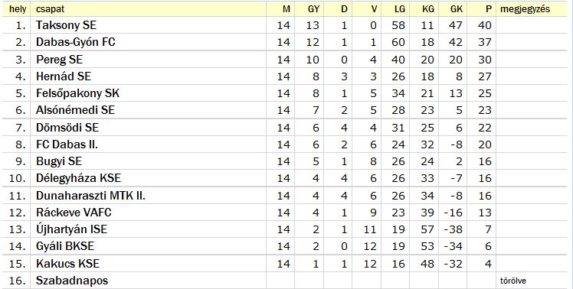Select Felsőpakony SK in the table
573x289 pixels.
pos(77,93)
